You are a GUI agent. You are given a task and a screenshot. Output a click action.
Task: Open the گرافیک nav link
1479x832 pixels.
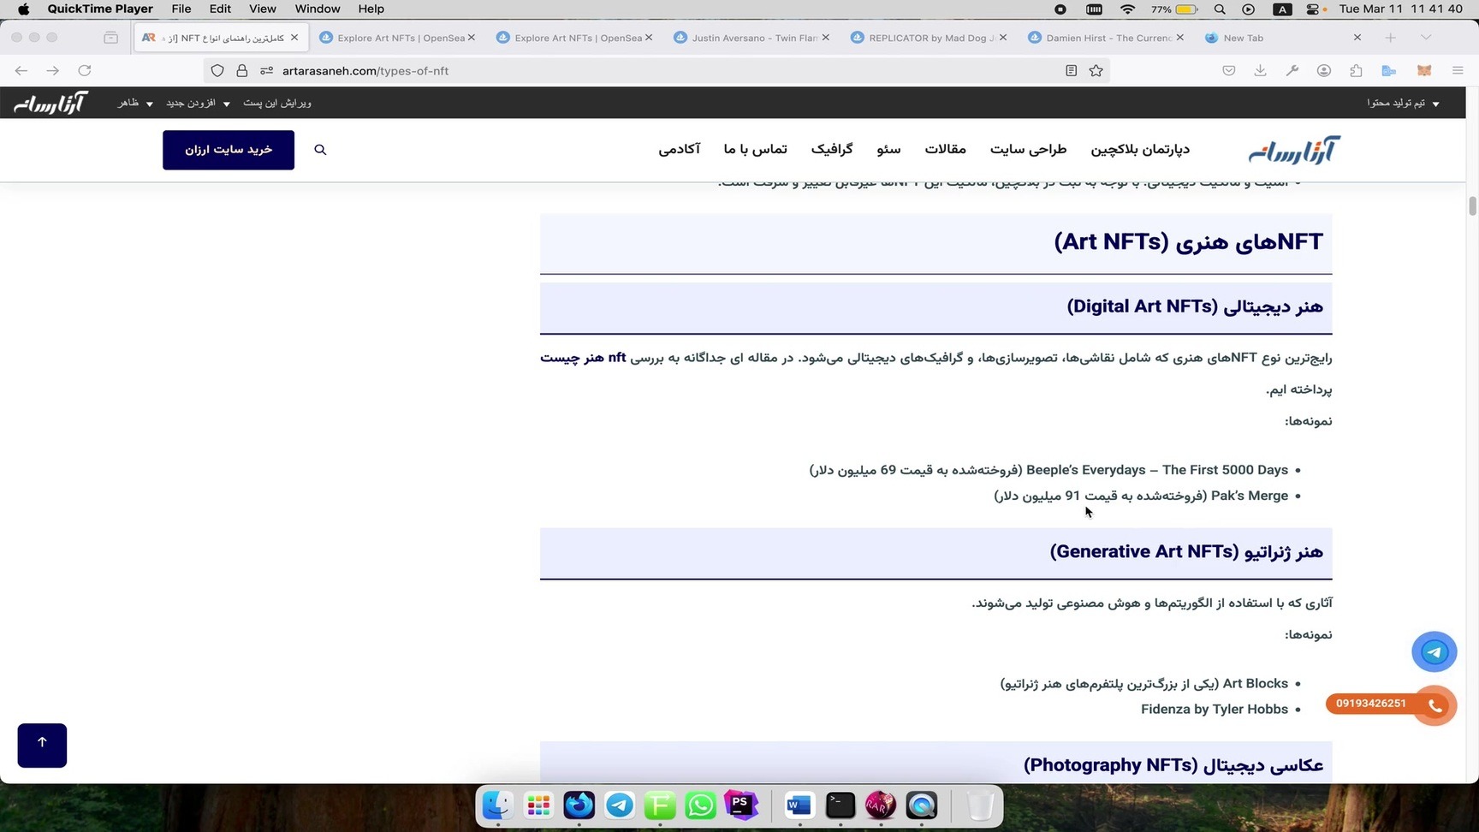coord(832,150)
